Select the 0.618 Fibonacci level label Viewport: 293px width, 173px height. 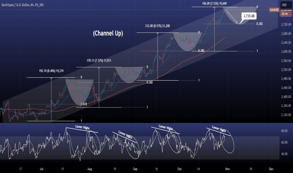(x=84, y=104)
